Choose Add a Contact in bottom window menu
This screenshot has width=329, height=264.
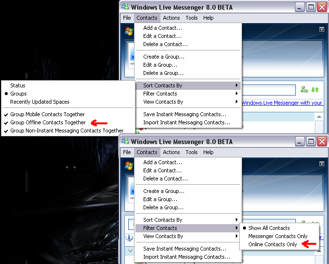[x=188, y=162]
